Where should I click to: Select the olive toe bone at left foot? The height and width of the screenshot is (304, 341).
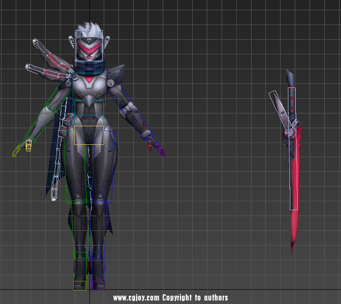pyautogui.click(x=80, y=285)
